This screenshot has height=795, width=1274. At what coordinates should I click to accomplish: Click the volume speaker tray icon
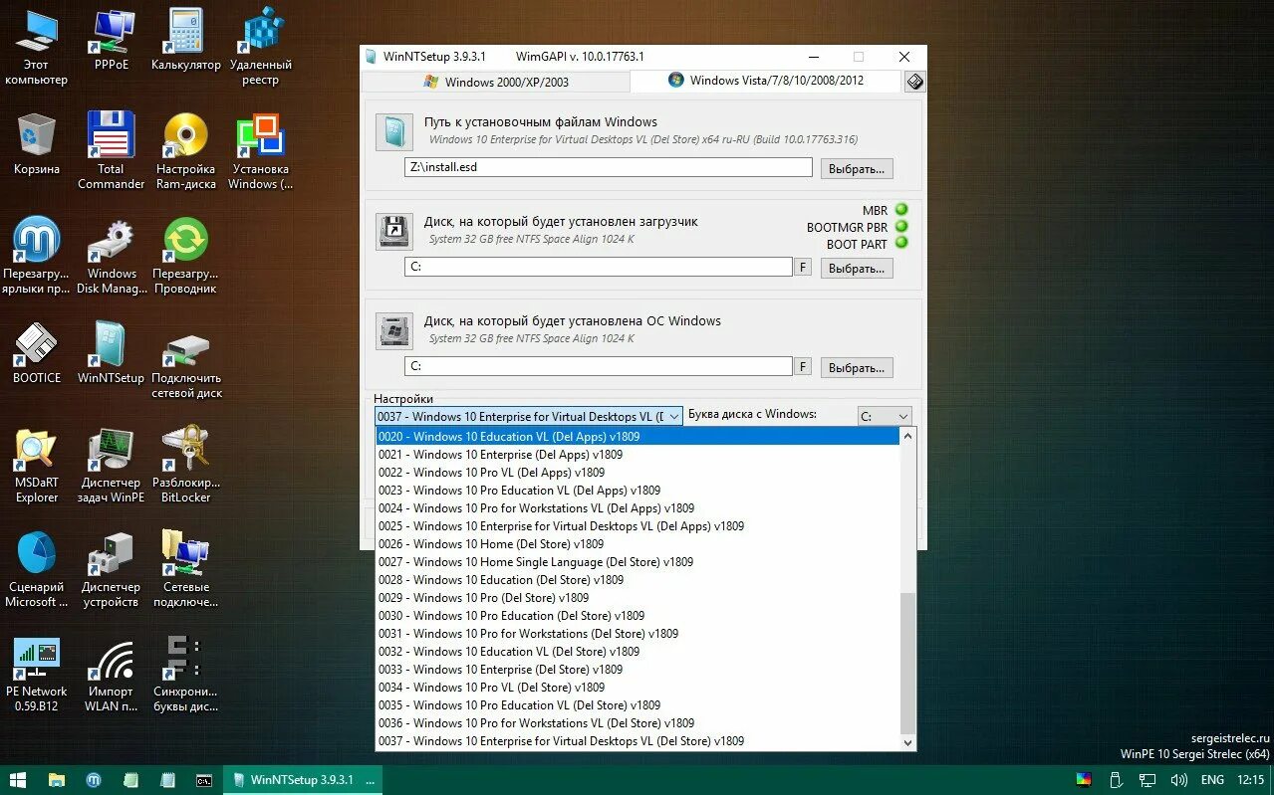click(x=1177, y=780)
